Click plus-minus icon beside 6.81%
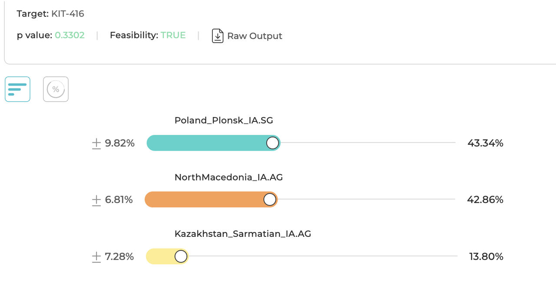 click(96, 200)
